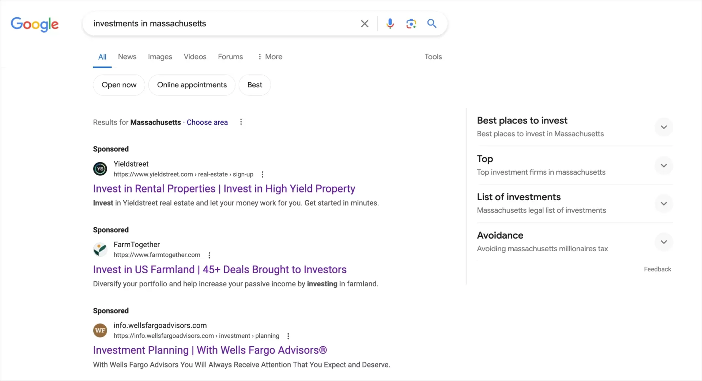Activate the Best filter chip

click(255, 85)
